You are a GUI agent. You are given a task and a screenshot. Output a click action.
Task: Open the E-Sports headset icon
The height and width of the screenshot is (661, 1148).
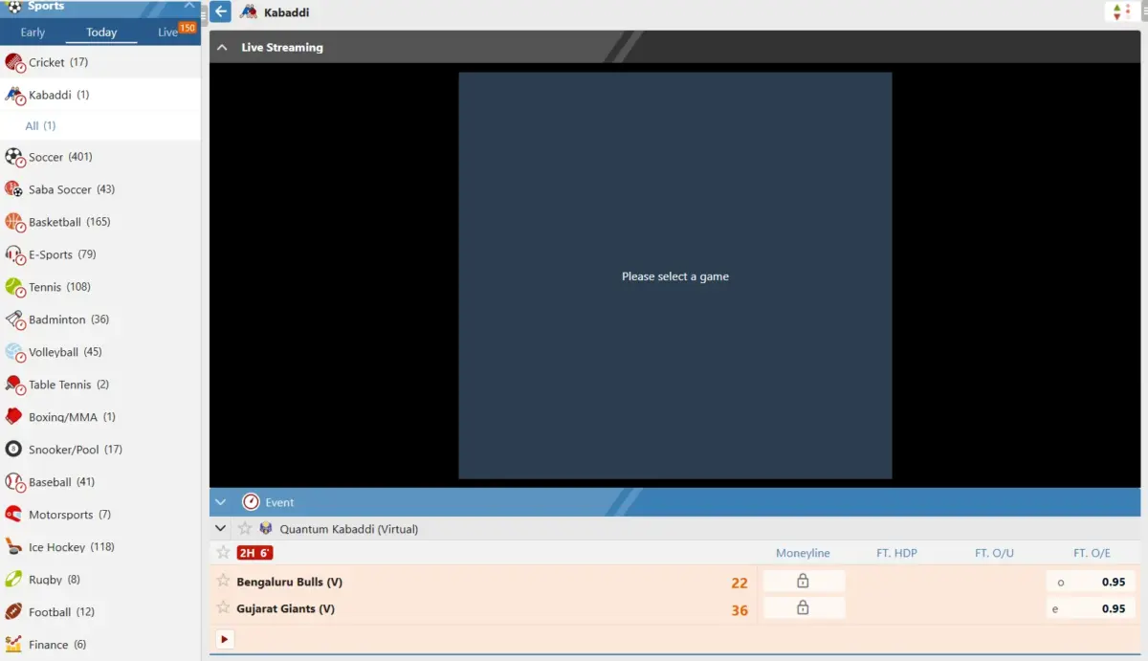[x=14, y=254]
